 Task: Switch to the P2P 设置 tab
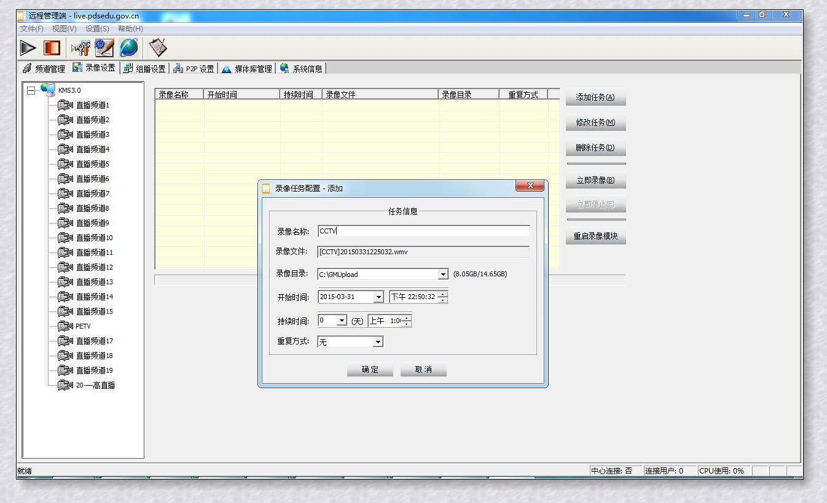point(194,69)
